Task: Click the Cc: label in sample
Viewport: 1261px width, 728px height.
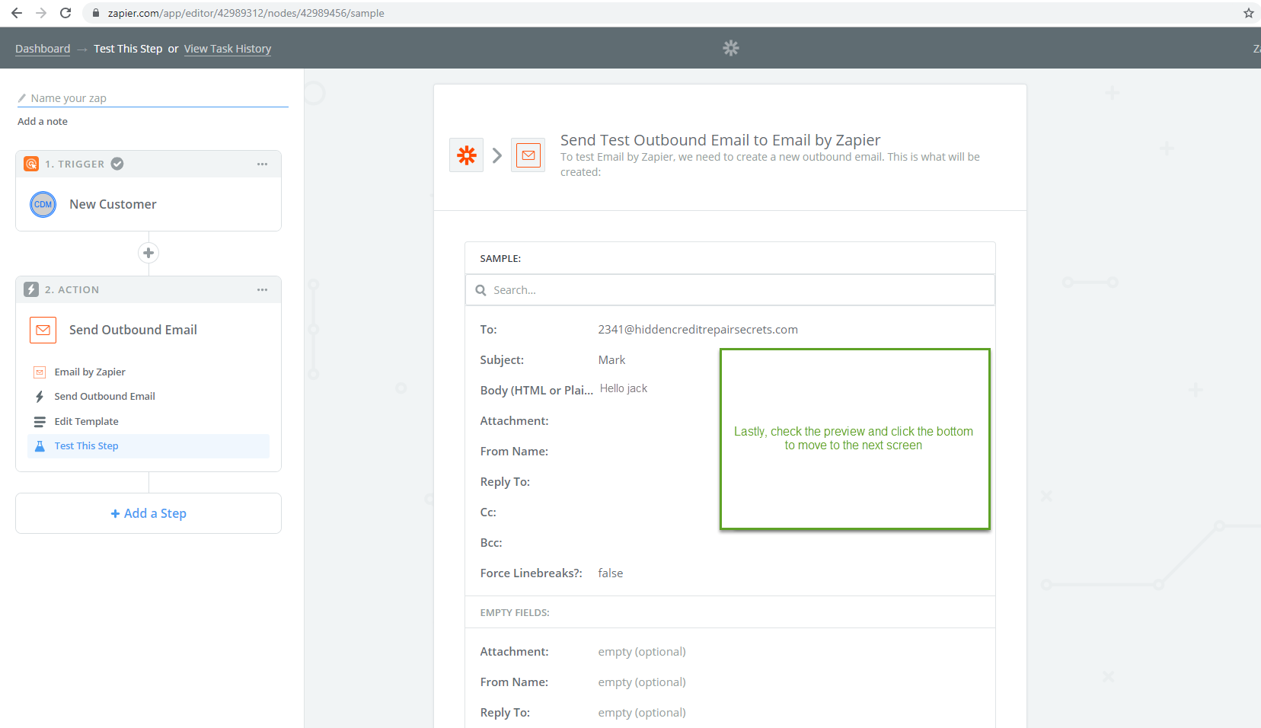Action: coord(488,512)
